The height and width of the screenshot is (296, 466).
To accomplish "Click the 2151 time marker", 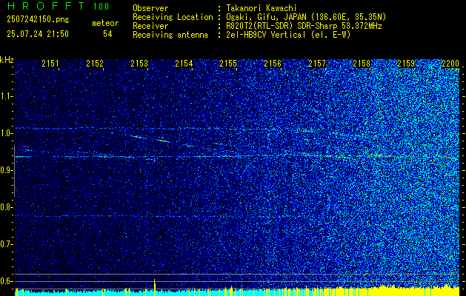I will (50, 63).
